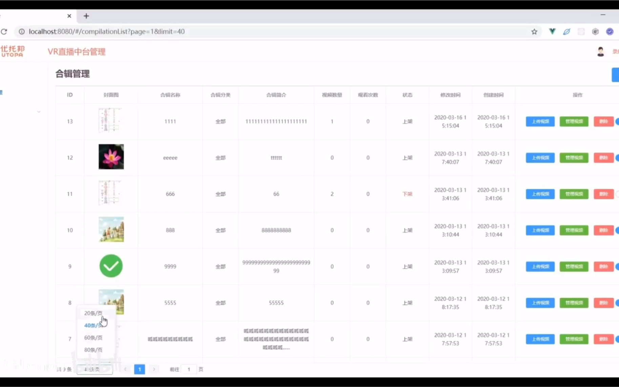619x387 pixels.
Task: Open the cube-shaped browser extension
Action: point(595,32)
